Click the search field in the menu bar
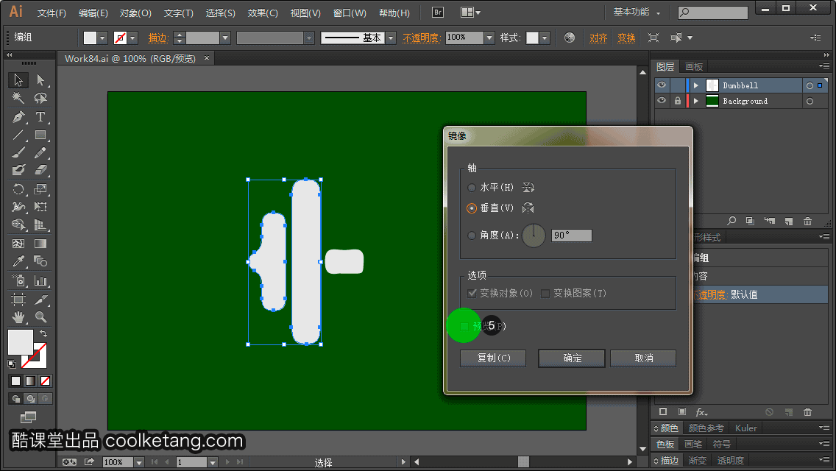The image size is (836, 471). point(713,13)
